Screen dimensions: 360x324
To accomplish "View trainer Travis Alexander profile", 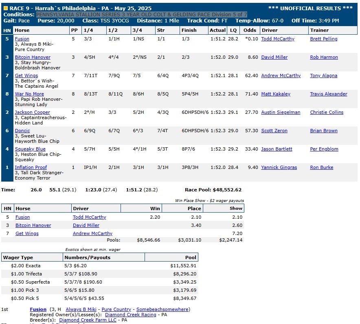I will pos(329,94).
